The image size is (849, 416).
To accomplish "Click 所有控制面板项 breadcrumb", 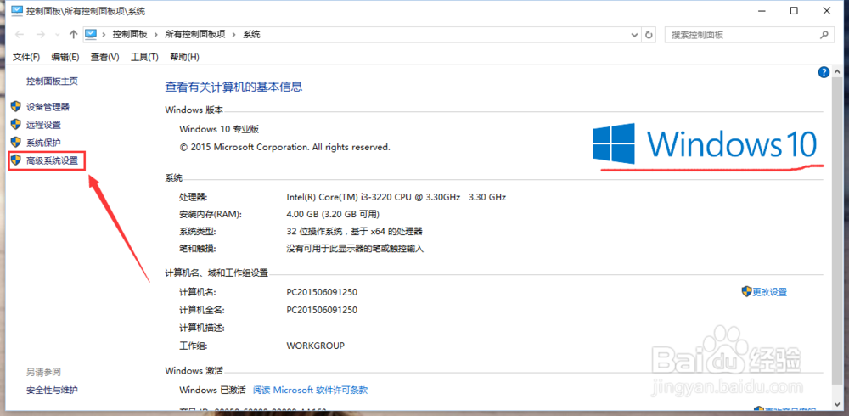I will point(195,35).
